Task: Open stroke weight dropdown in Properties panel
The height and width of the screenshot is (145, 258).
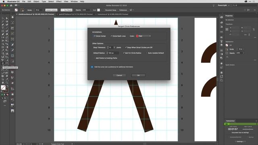Action: [243, 49]
